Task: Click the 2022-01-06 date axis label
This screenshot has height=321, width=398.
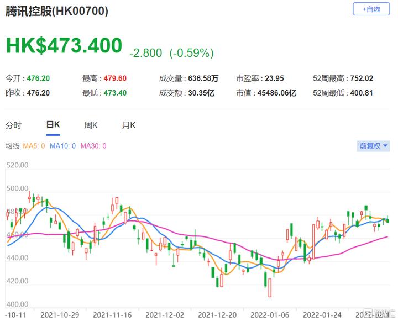Action: pos(270,315)
